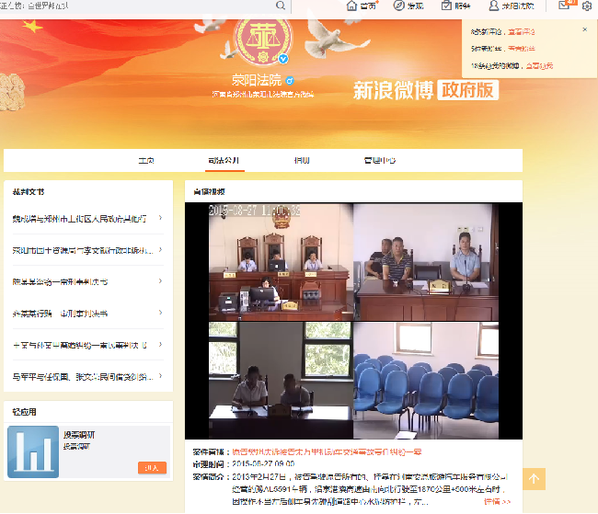Expand the 离婚纠纷一审民事判决书 row chevron
The height and width of the screenshot is (514, 598).
(x=161, y=344)
